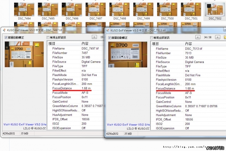Select FlashMode row in DSC_7497 window
The width and height of the screenshot is (226, 151).
(76, 75)
